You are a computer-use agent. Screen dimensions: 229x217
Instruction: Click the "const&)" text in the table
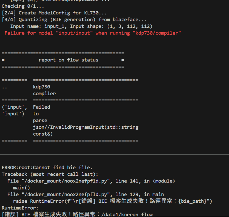tap(43, 134)
